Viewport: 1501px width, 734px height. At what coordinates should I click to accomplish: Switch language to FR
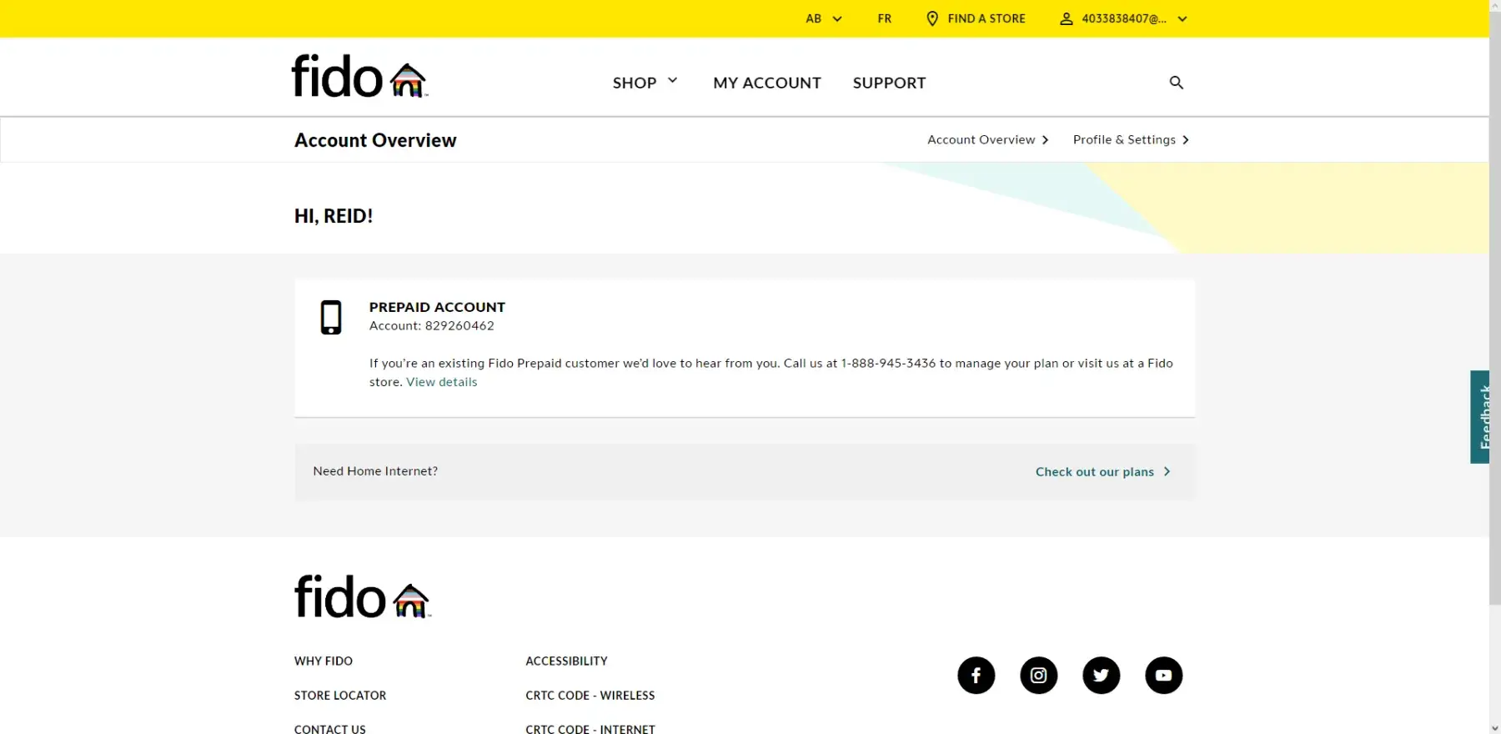[x=885, y=18]
